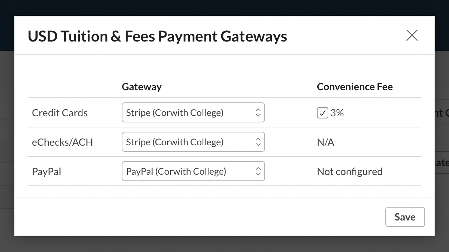Viewport: 449px width, 252px height.
Task: Select the Gateway column header
Action: point(142,87)
